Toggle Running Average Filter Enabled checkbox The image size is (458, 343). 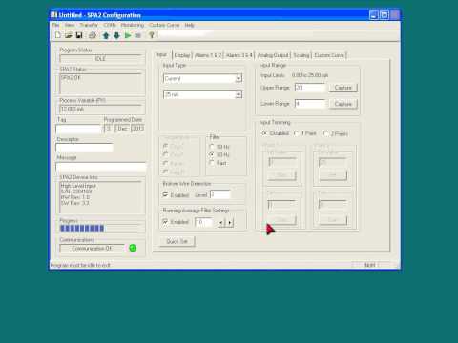165,222
